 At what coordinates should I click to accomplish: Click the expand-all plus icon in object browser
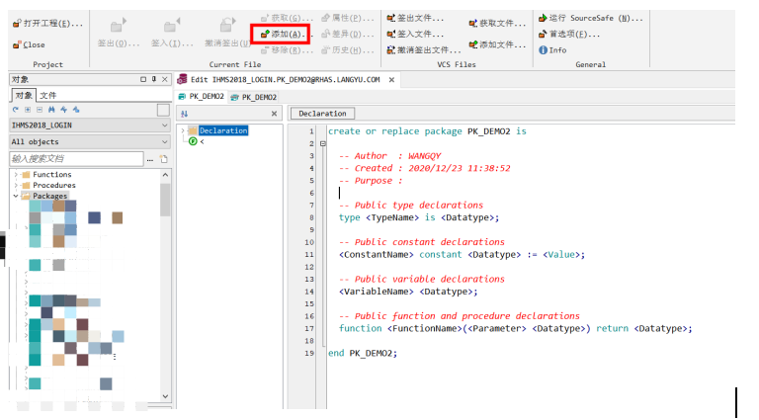[x=28, y=110]
